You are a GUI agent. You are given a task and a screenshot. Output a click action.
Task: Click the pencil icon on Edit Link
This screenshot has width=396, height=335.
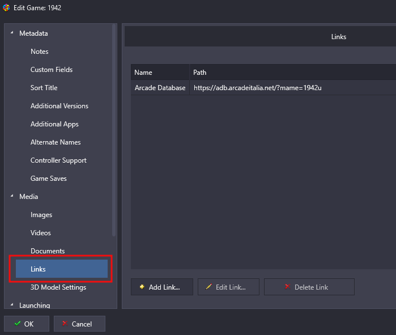pyautogui.click(x=208, y=287)
